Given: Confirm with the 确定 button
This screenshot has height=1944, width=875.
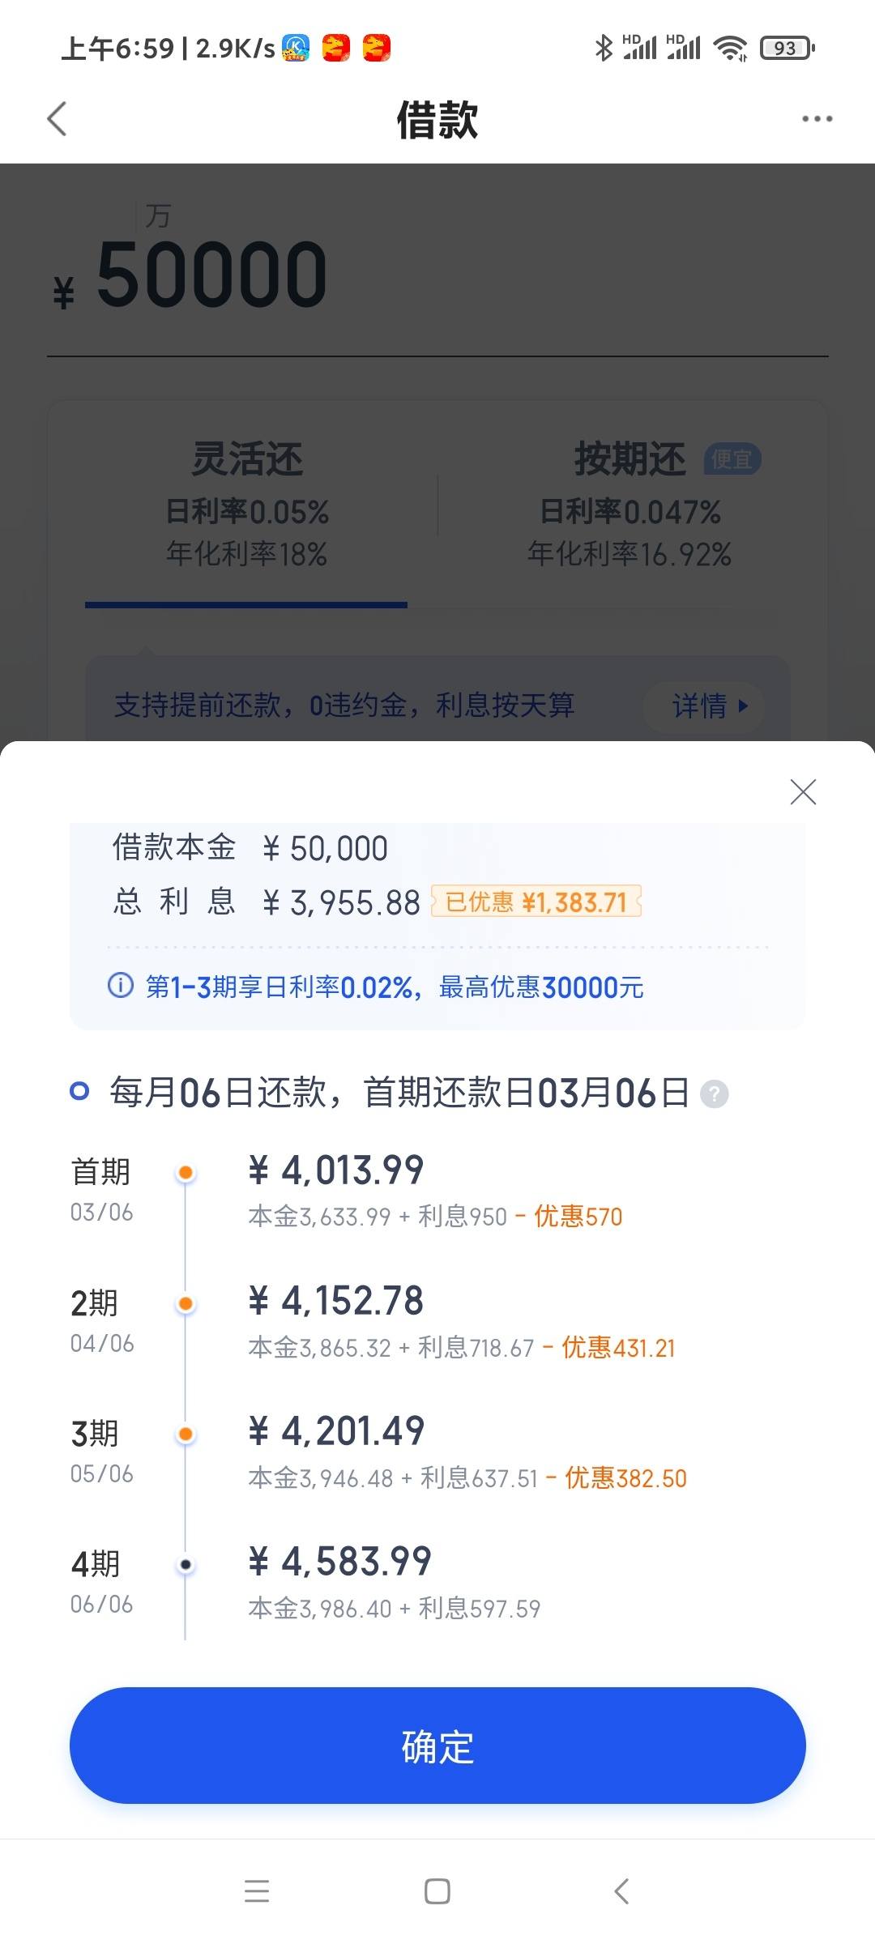Looking at the screenshot, I should (x=437, y=1745).
